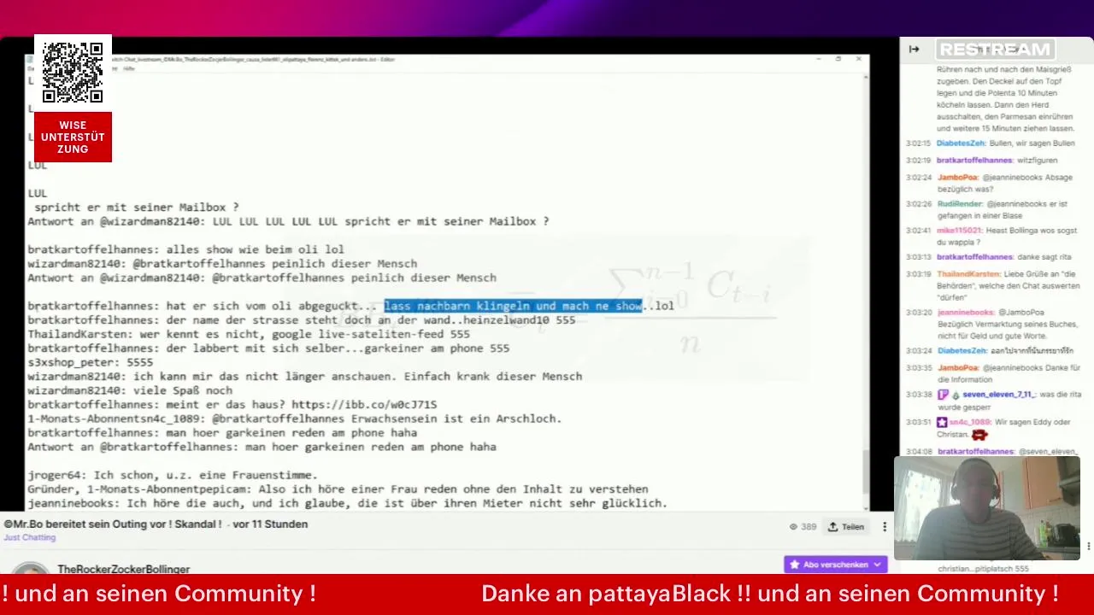Click line about 'google live-sateliten-feed 555'
Viewport: 1094px width, 615px height.
point(249,334)
